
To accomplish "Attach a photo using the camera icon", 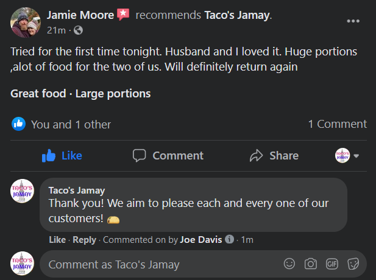I will tap(311, 264).
